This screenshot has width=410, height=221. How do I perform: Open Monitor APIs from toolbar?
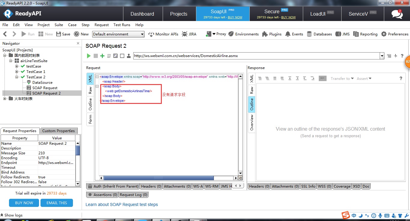[x=163, y=34]
